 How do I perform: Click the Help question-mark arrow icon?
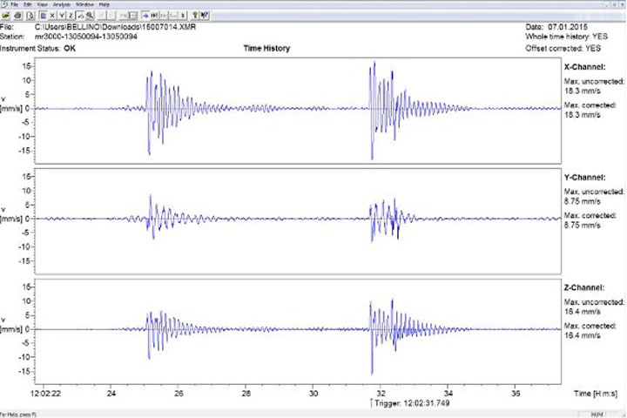pos(206,15)
